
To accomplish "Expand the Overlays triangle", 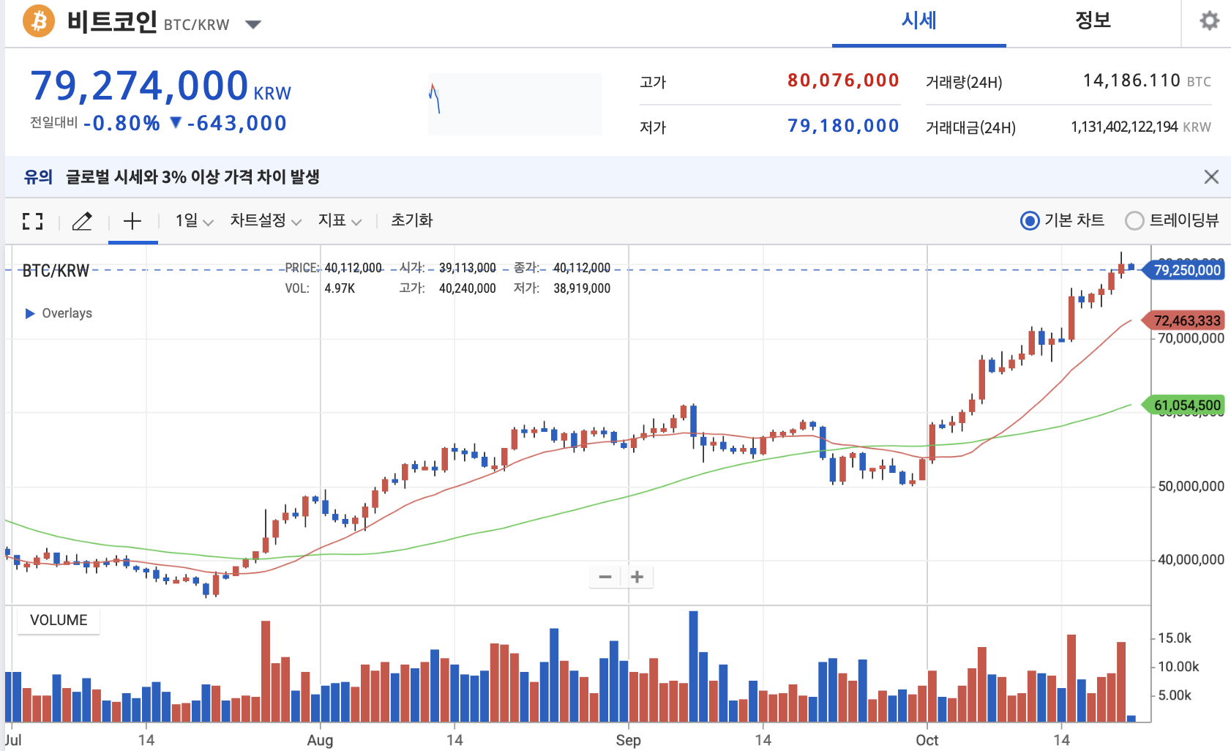I will (x=30, y=313).
